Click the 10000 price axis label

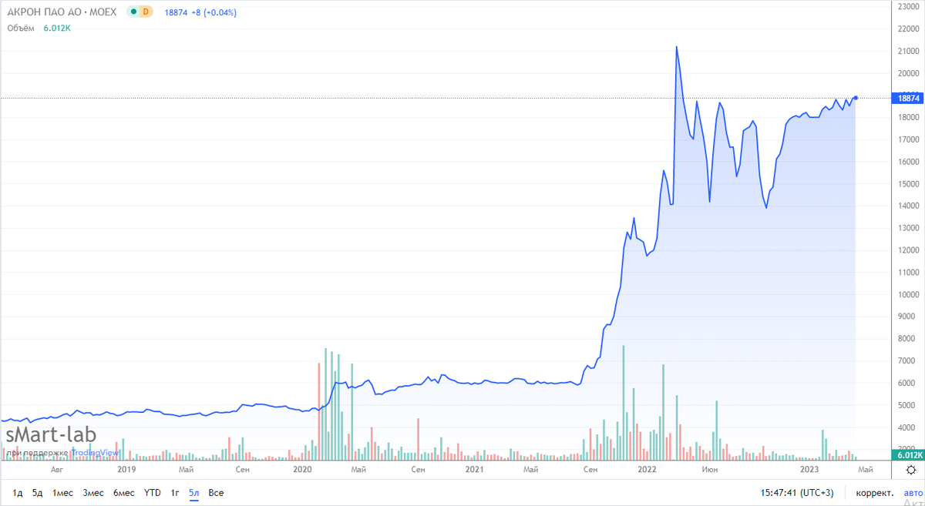coord(908,295)
